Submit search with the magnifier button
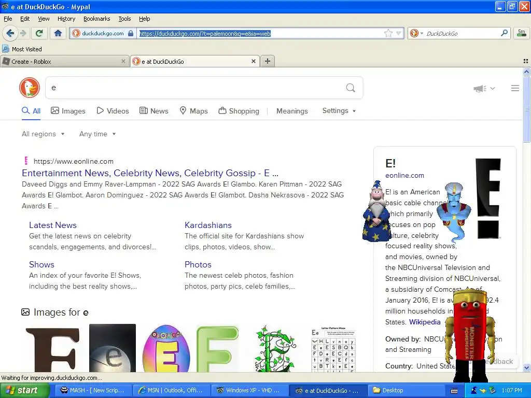Viewport: 531px width, 398px height. click(x=351, y=88)
